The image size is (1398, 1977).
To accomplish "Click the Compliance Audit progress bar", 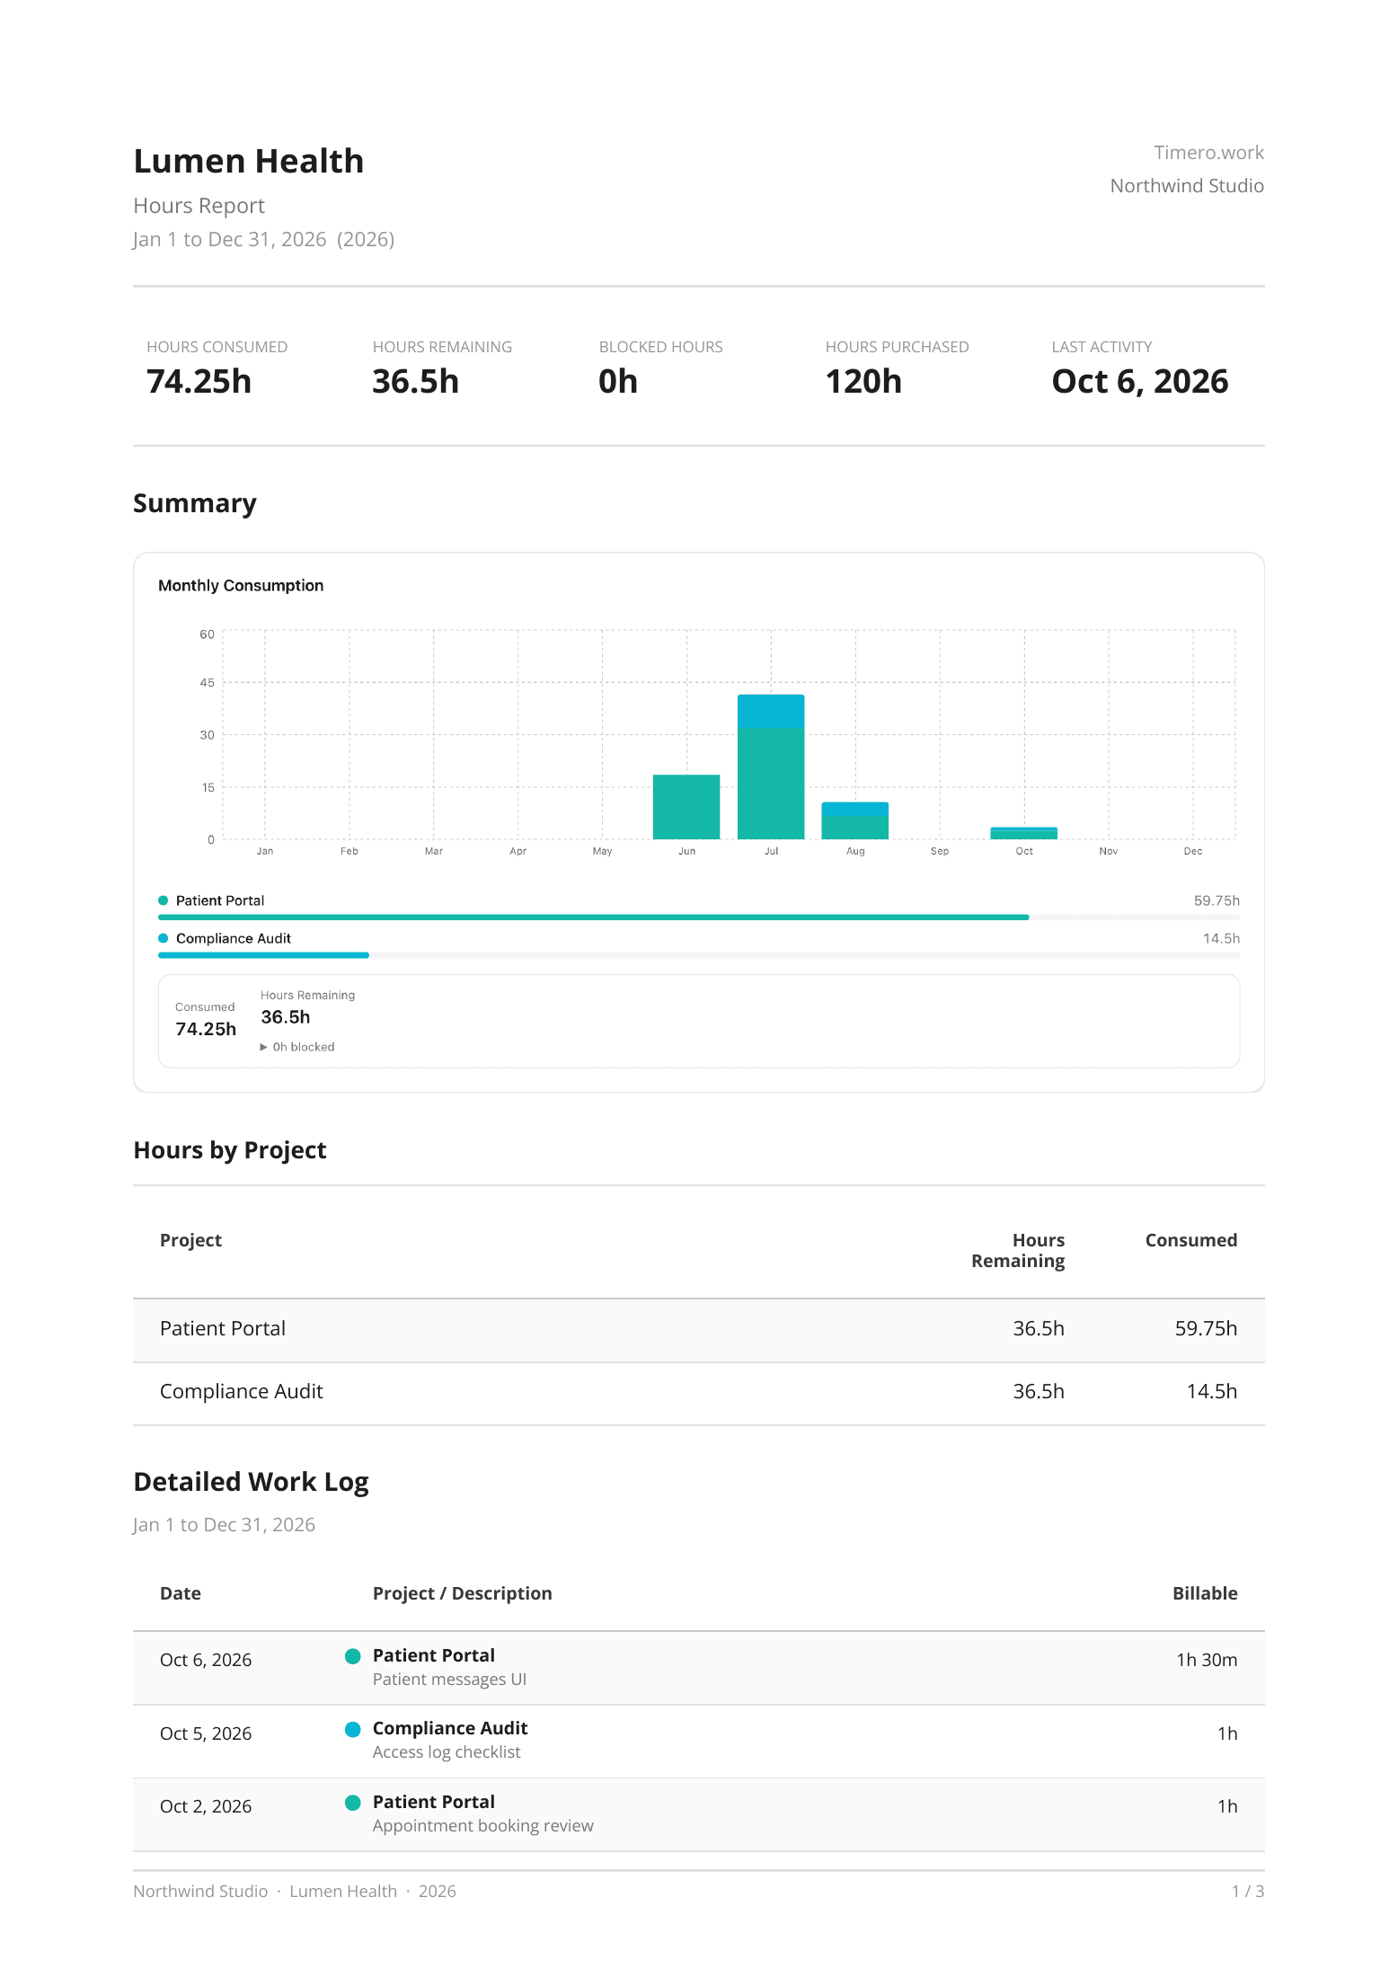I will [x=699, y=955].
